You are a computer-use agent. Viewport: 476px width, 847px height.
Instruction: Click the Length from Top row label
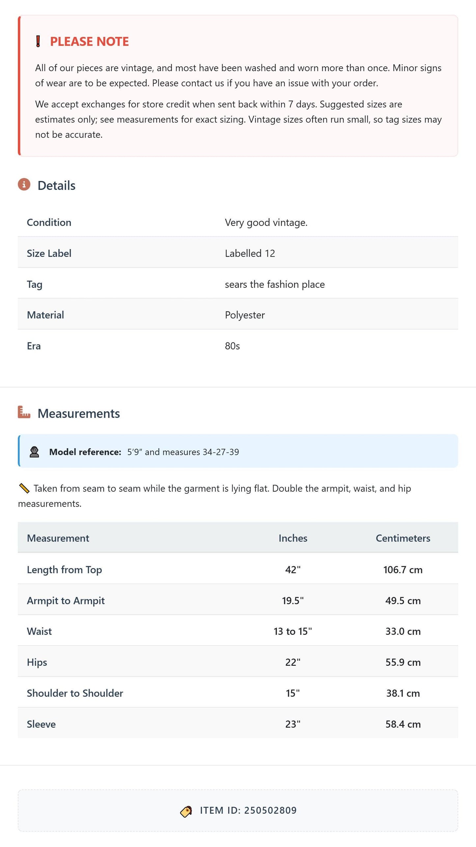click(x=65, y=570)
